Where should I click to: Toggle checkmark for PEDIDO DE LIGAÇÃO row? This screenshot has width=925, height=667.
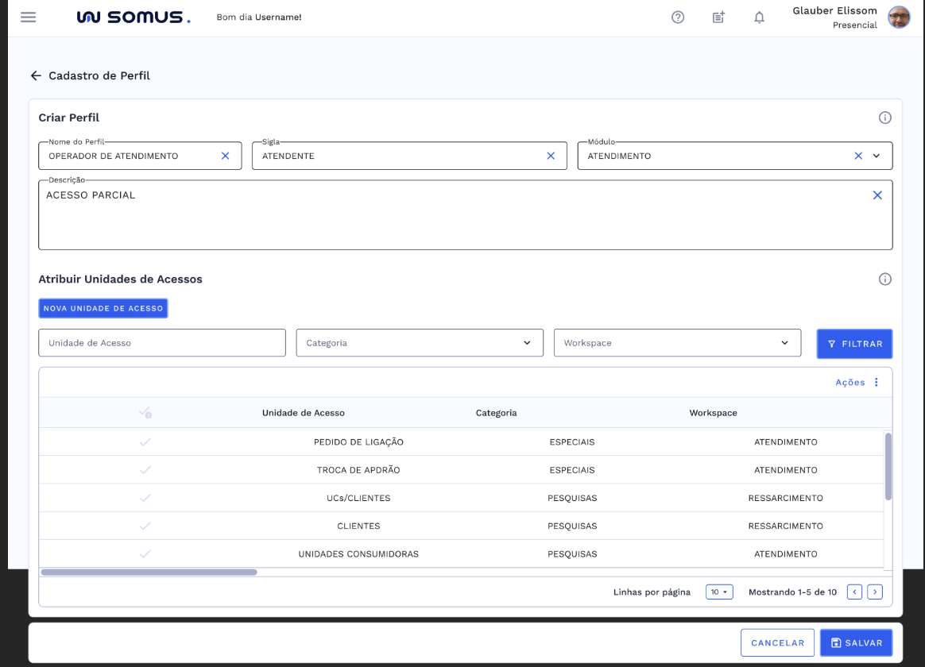coord(145,442)
